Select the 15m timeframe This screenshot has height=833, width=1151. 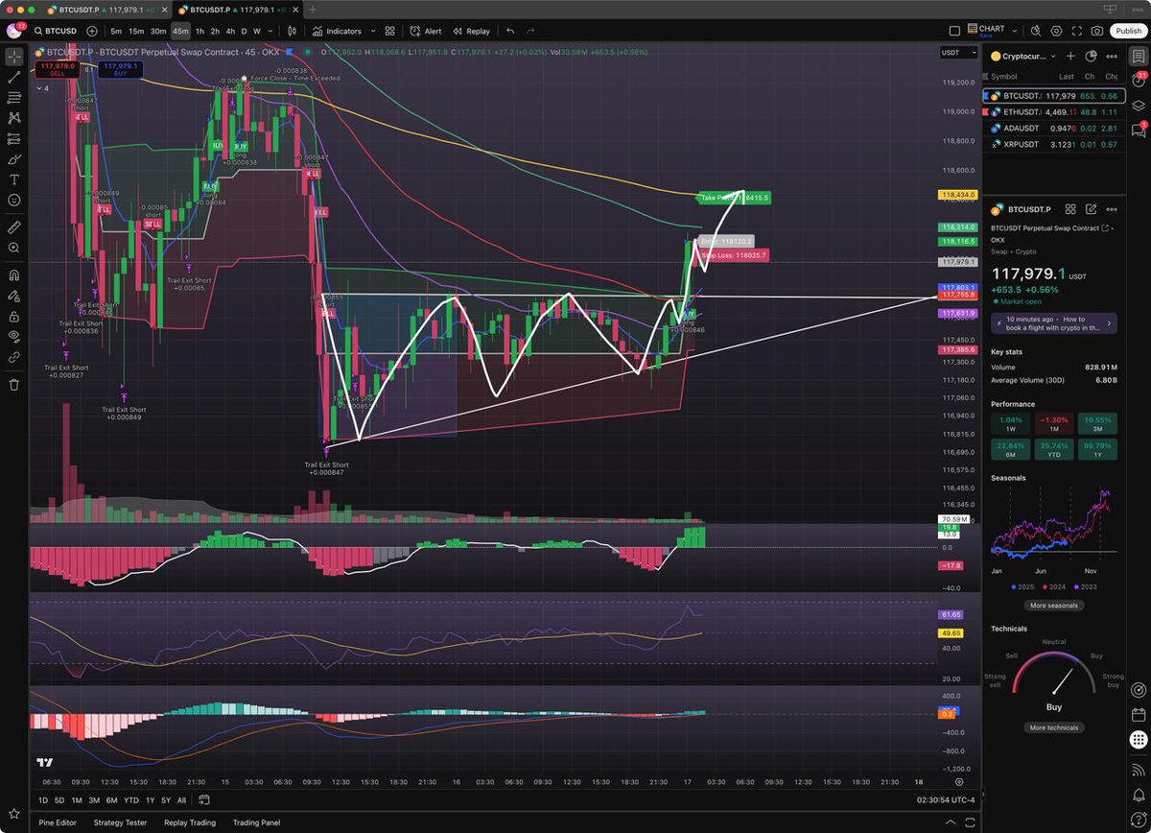click(136, 31)
